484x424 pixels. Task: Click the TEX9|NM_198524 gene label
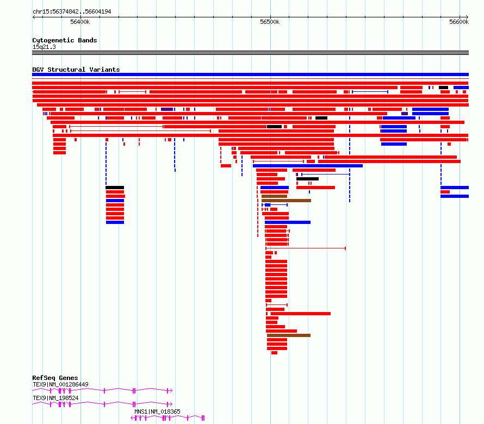pos(55,398)
